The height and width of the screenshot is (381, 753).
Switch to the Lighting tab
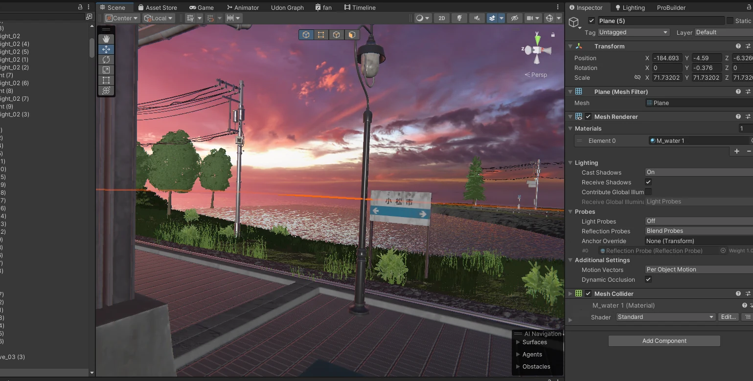(x=630, y=7)
